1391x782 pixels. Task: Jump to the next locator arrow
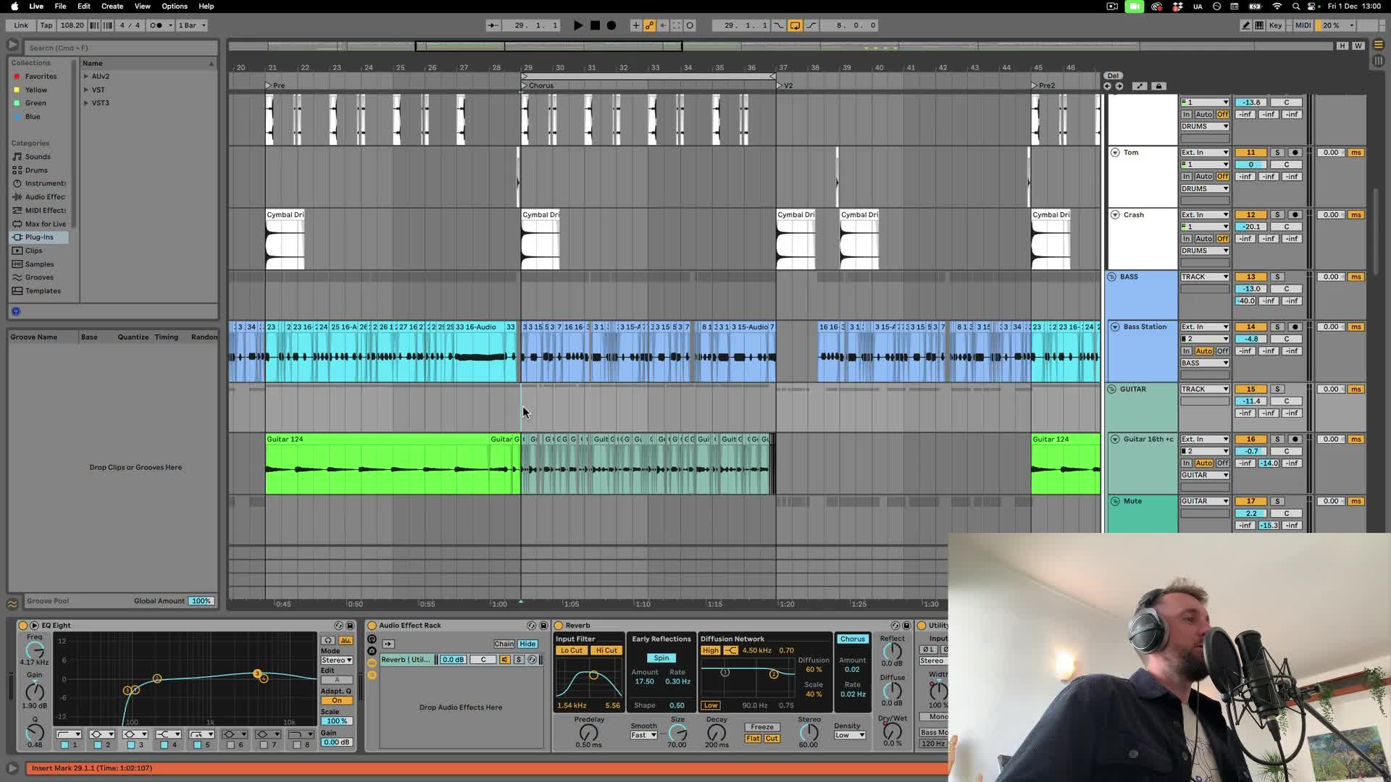point(1119,86)
